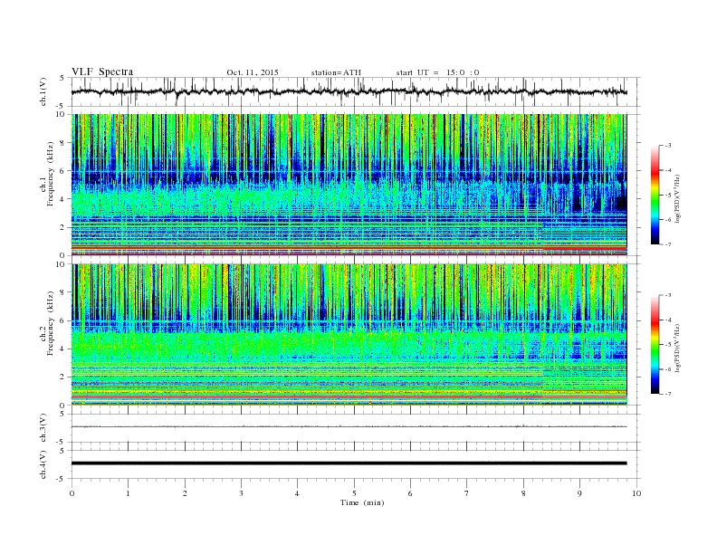Click the ch.2 spectrogram panel
Image resolution: width=717 pixels, height=554 pixels.
tap(349, 334)
